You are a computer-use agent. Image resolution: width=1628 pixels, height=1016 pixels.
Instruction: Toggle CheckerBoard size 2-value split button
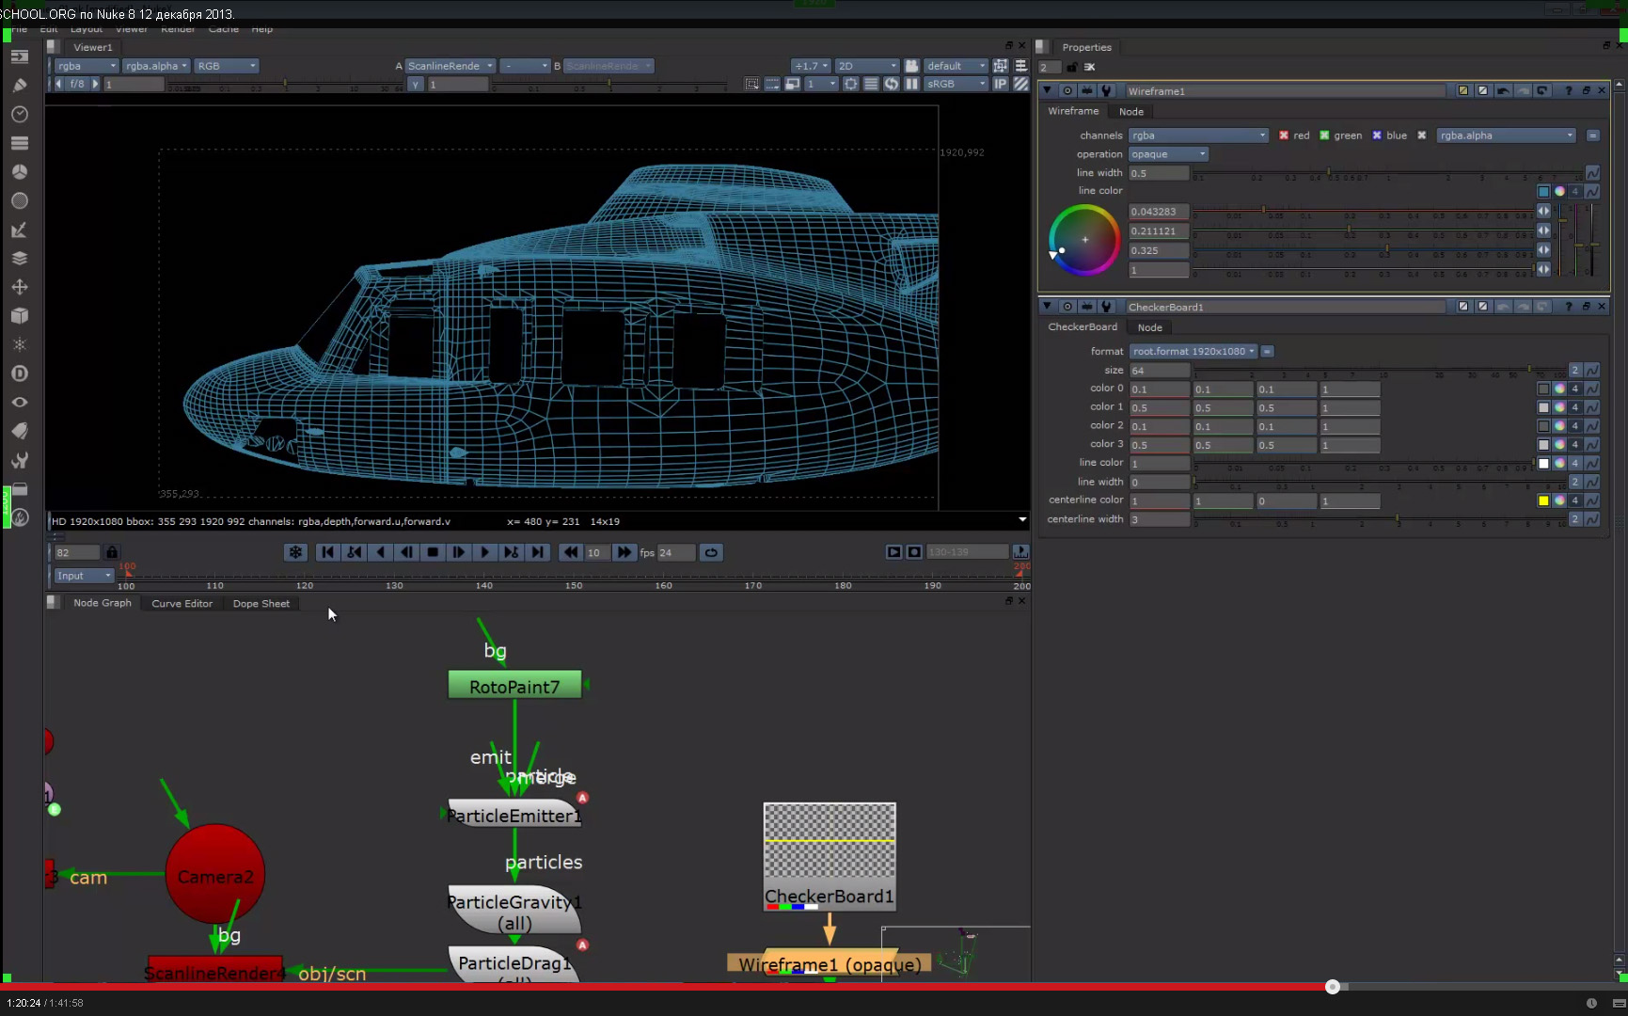(1575, 371)
